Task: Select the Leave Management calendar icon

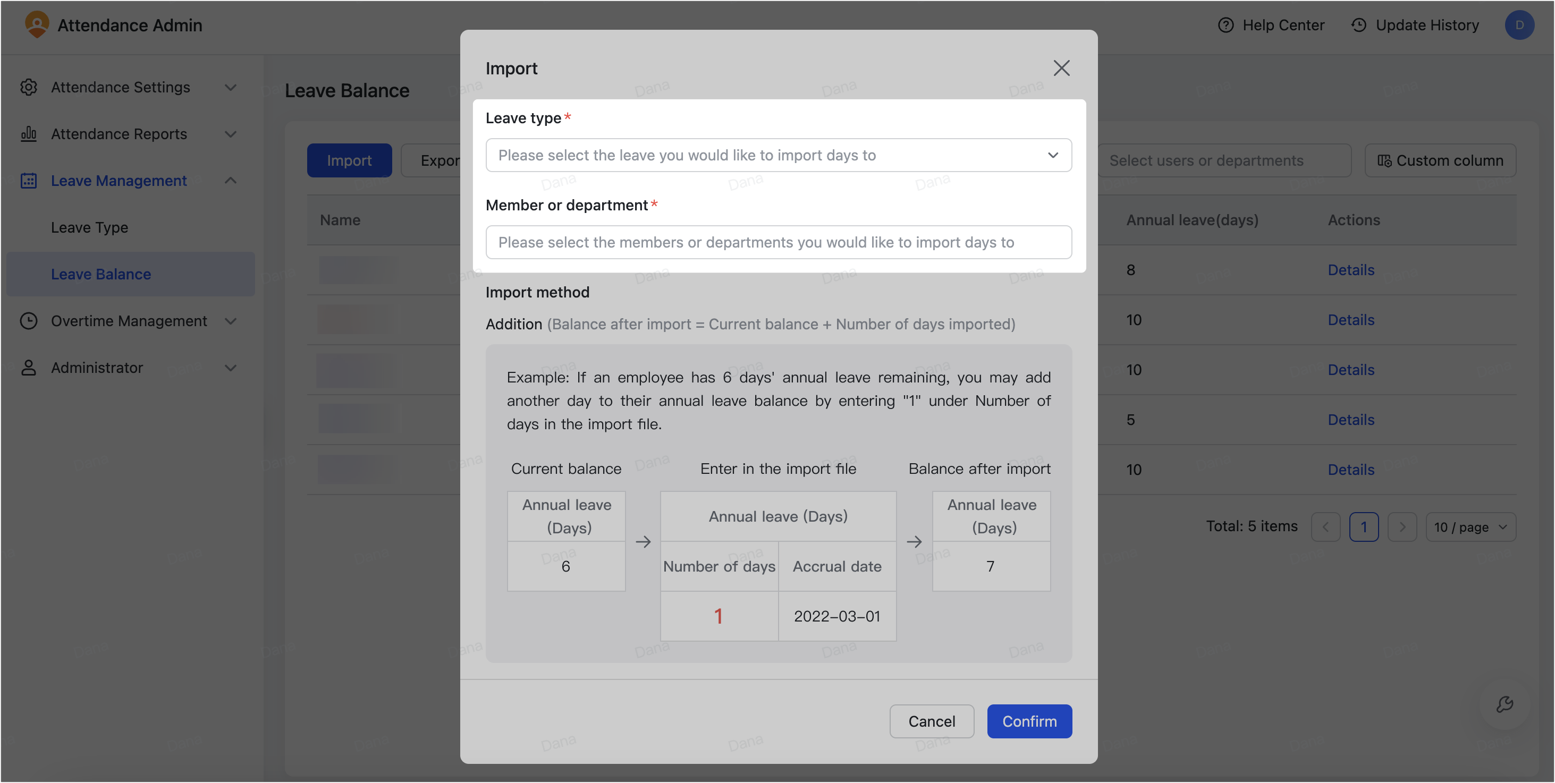Action: [29, 181]
